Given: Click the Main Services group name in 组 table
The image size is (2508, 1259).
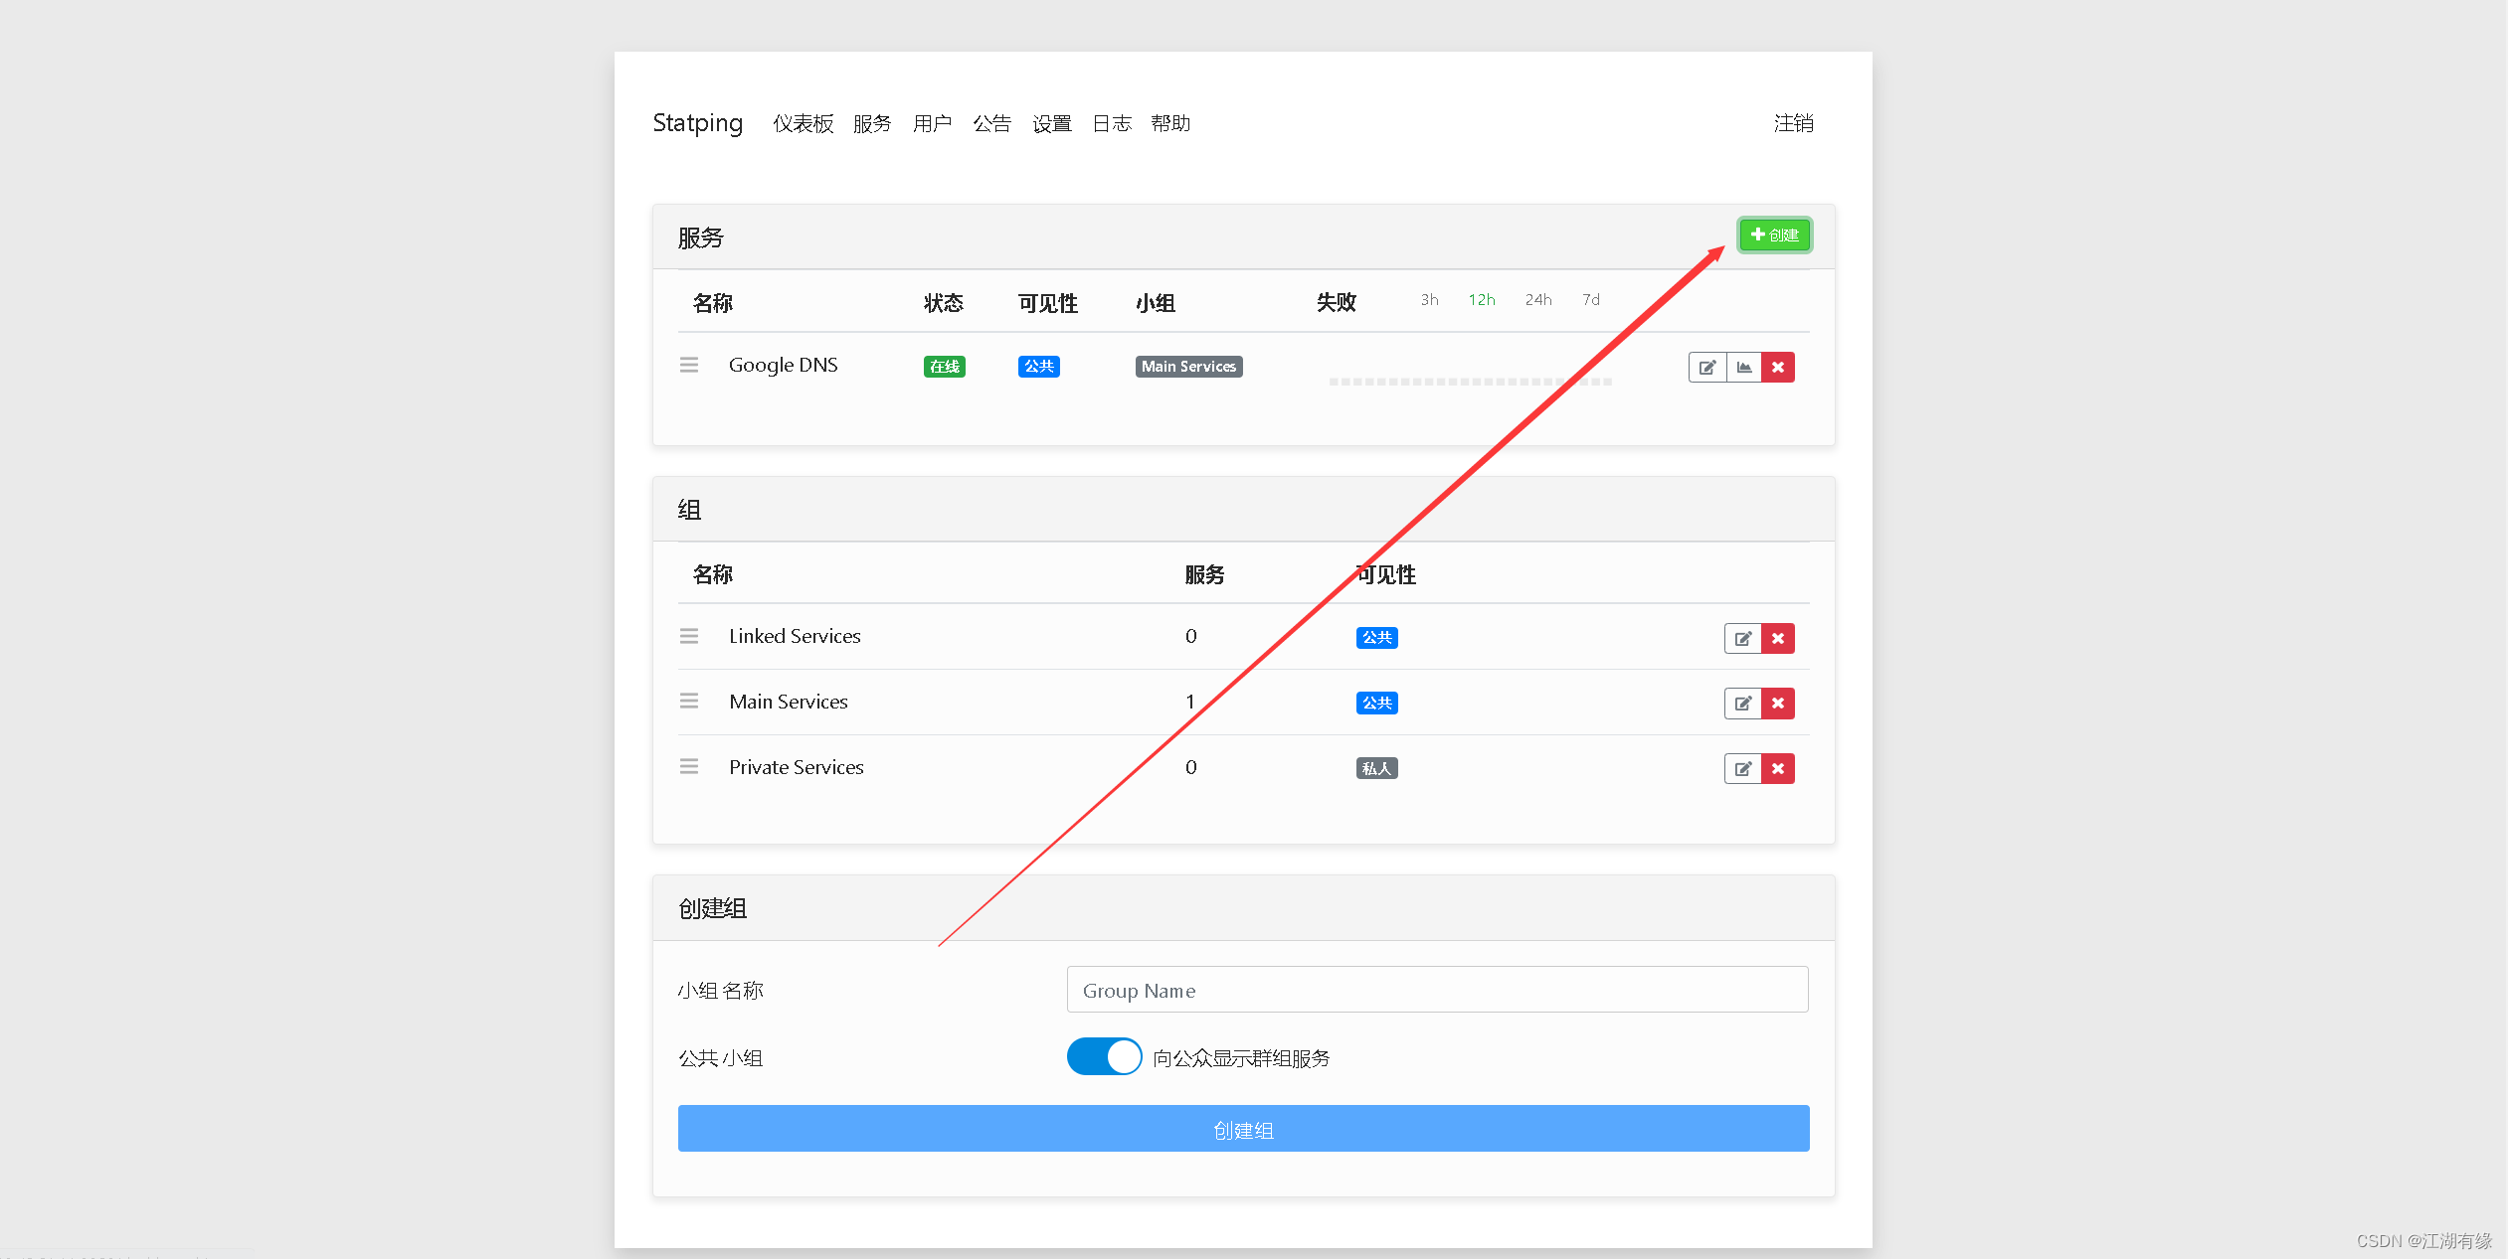Looking at the screenshot, I should [x=789, y=702].
